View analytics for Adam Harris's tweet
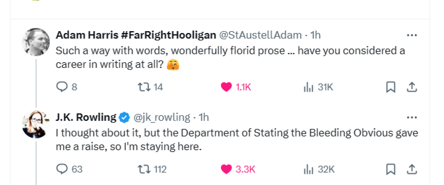The image size is (444, 185). coord(308,87)
